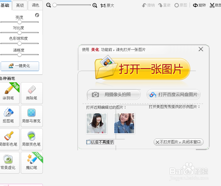This screenshot has width=221, height=186.
Task: Click the zoom in magnifier icon
Action: (x=95, y=6)
